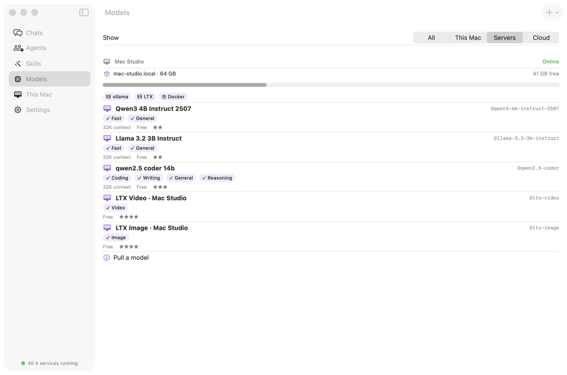Click the qwen2.5 coder 14b monitor icon
This screenshot has width=567, height=375.
[x=107, y=168]
